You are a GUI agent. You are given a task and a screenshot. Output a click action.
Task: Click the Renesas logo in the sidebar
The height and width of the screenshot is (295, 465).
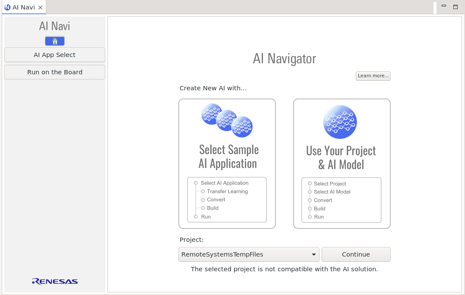(55, 282)
